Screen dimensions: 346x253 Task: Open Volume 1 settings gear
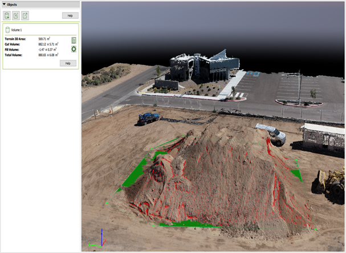(x=74, y=49)
